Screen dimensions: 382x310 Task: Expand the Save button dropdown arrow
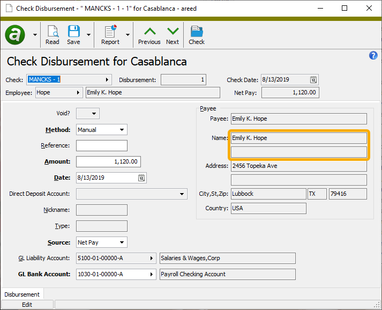88,35
